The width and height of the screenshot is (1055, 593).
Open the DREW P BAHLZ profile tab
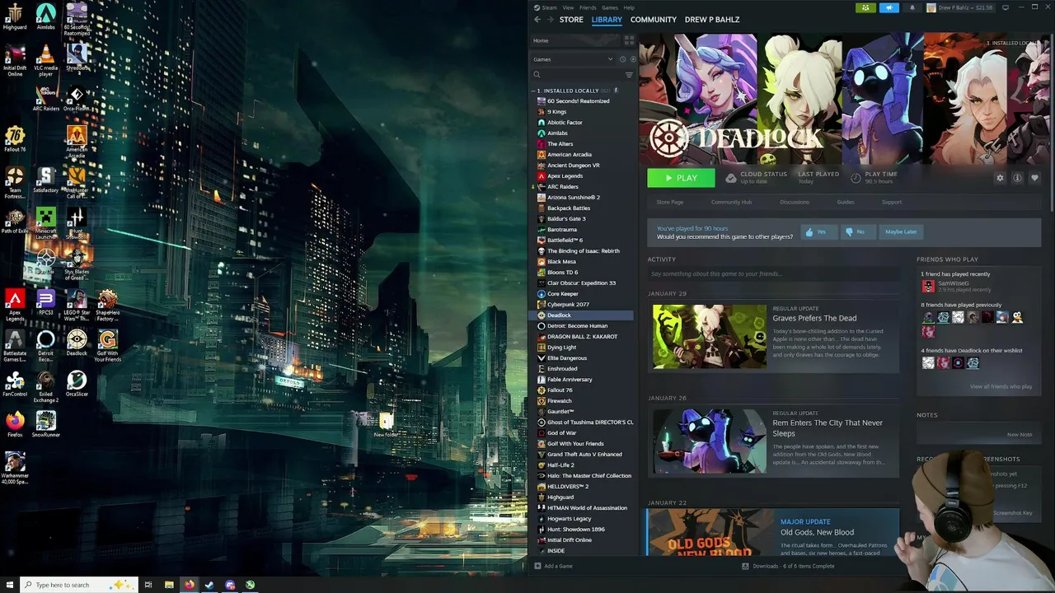point(712,20)
